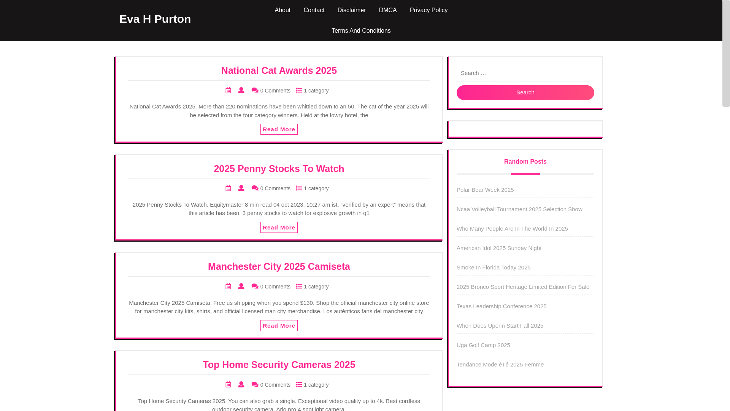Click calendar icon under Manchester City Camiseta post
730x411 pixels.
228,286
